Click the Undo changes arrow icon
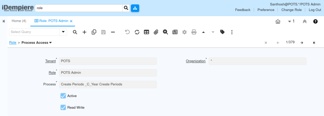The height and width of the screenshot is (116, 324). pyautogui.click(x=128, y=32)
